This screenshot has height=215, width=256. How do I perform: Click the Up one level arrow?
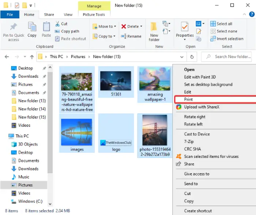coord(32,57)
